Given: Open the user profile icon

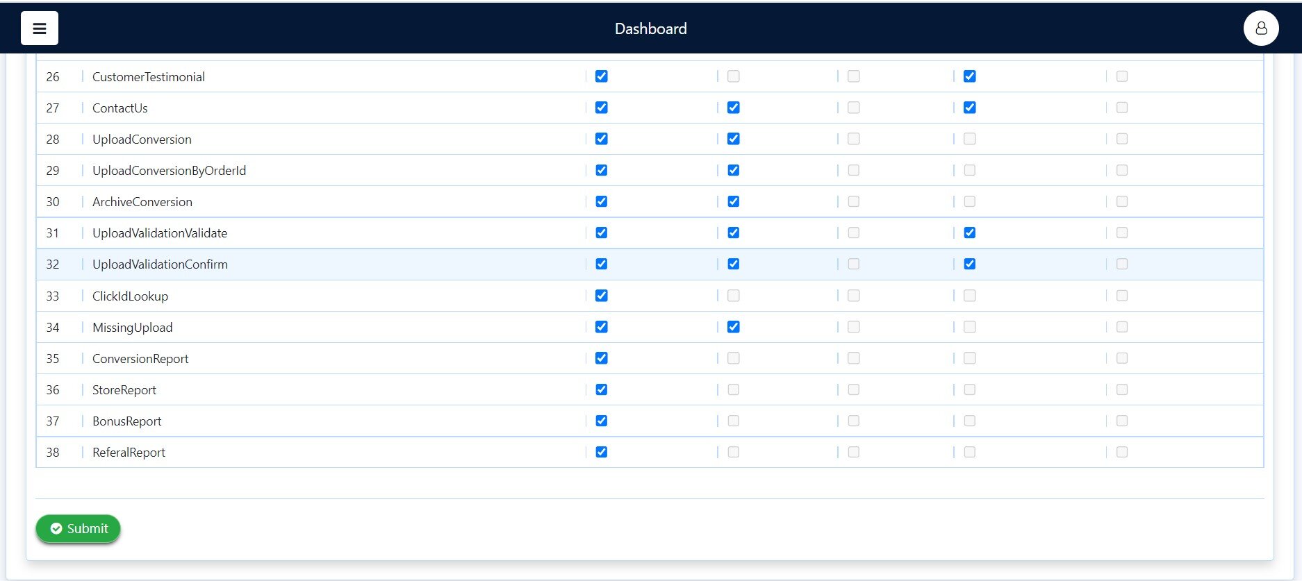Looking at the screenshot, I should click(x=1261, y=28).
